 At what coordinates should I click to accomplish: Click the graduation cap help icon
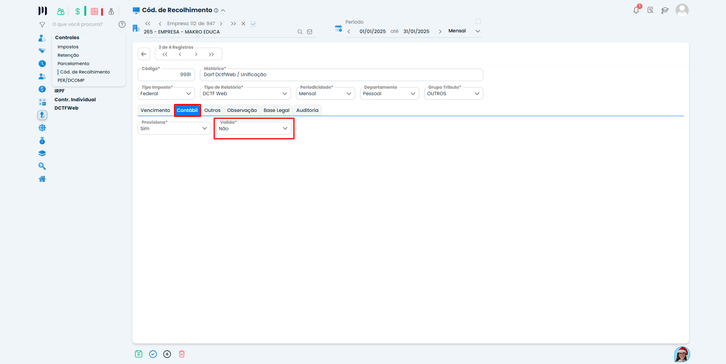click(x=665, y=10)
